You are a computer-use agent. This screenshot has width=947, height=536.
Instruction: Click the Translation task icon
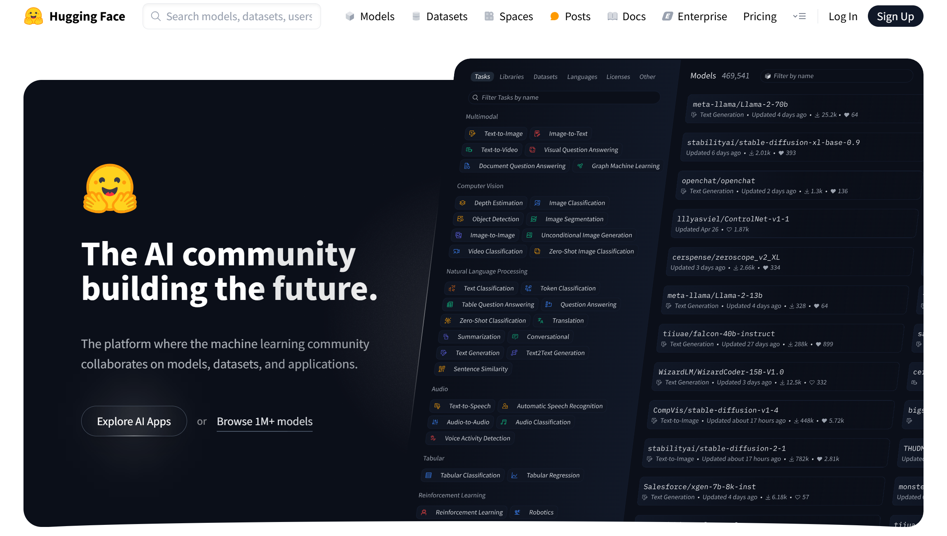[540, 321]
